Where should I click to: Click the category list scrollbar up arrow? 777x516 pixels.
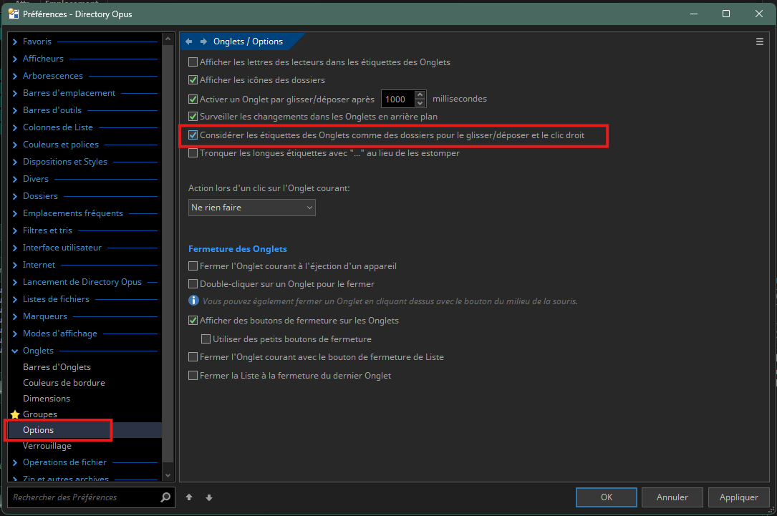tap(168, 39)
